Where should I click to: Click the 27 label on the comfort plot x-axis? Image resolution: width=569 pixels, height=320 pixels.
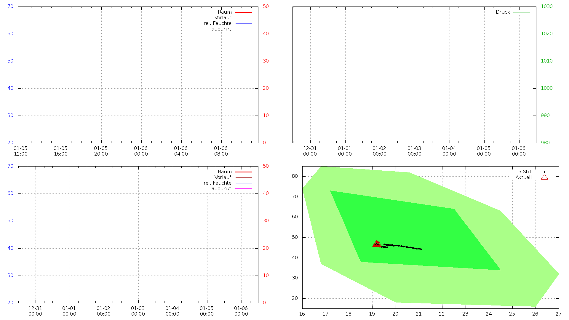click(x=558, y=314)
